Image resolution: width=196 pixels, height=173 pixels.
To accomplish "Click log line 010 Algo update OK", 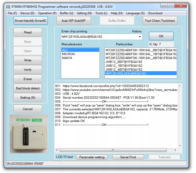I will 70,121.
